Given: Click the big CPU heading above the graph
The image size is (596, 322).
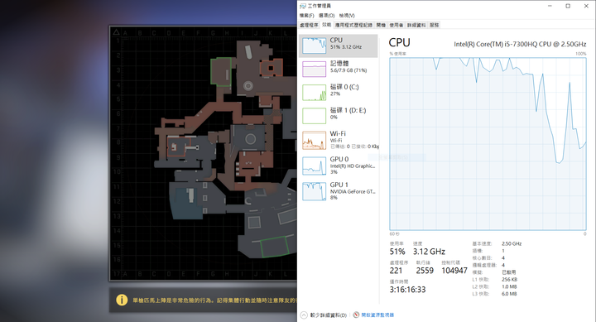Looking at the screenshot, I should pyautogui.click(x=399, y=42).
